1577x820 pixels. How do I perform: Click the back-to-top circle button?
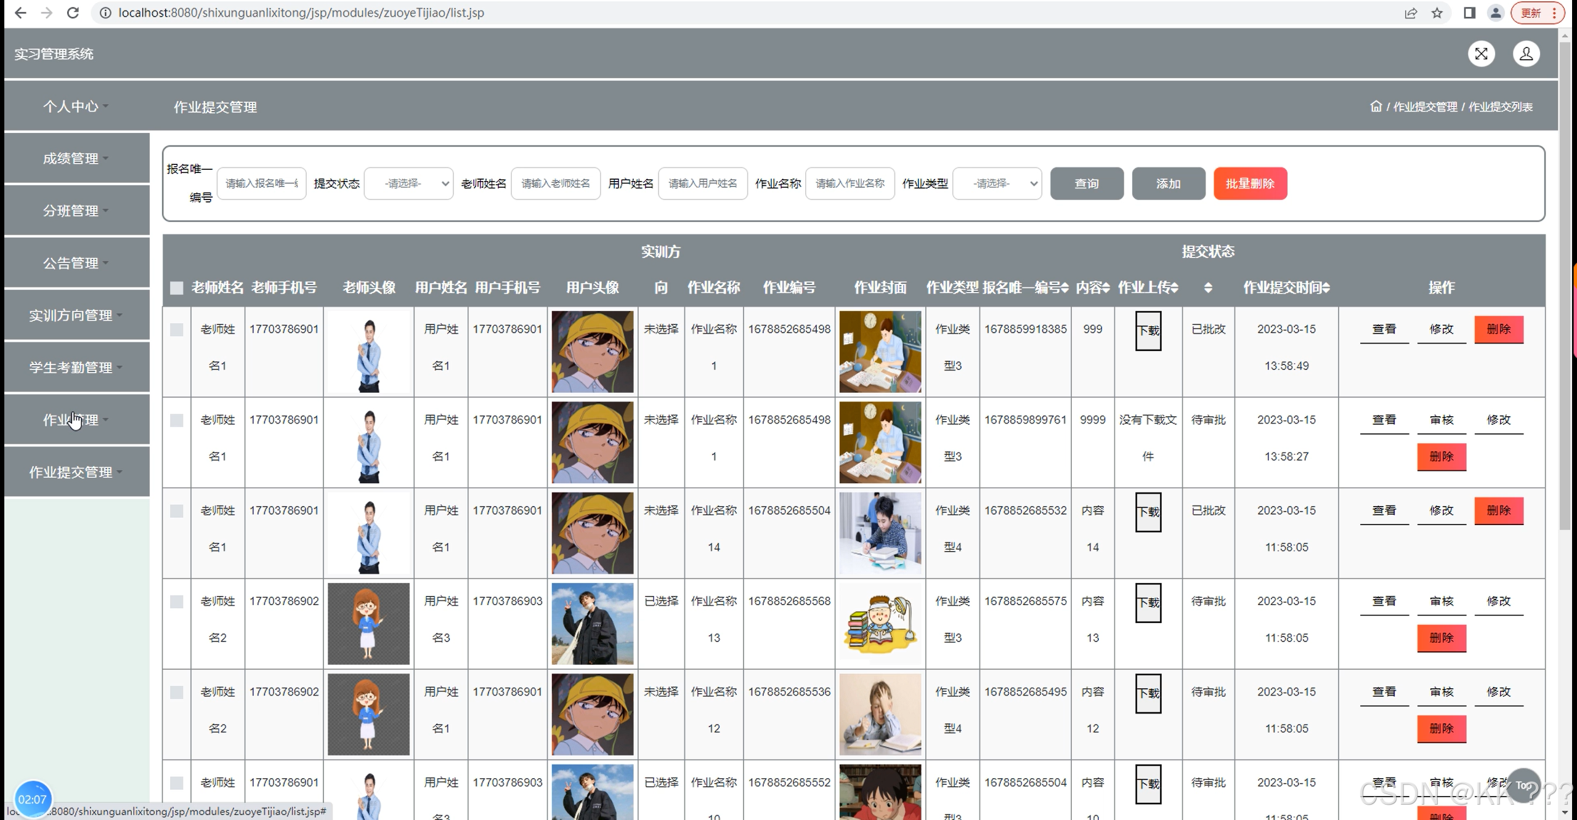pyautogui.click(x=1523, y=786)
